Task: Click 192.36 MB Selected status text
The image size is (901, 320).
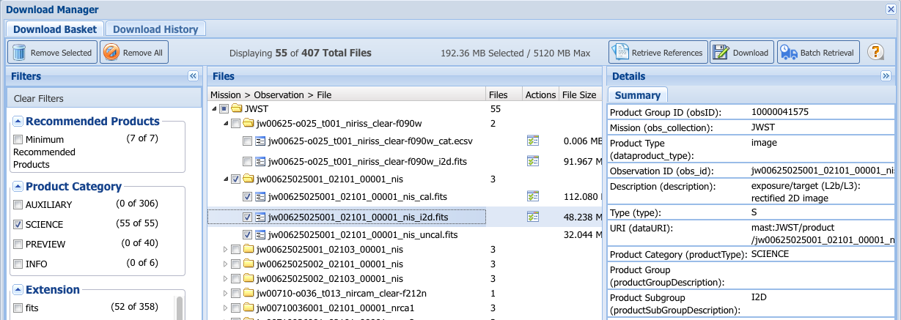Action: [515, 53]
